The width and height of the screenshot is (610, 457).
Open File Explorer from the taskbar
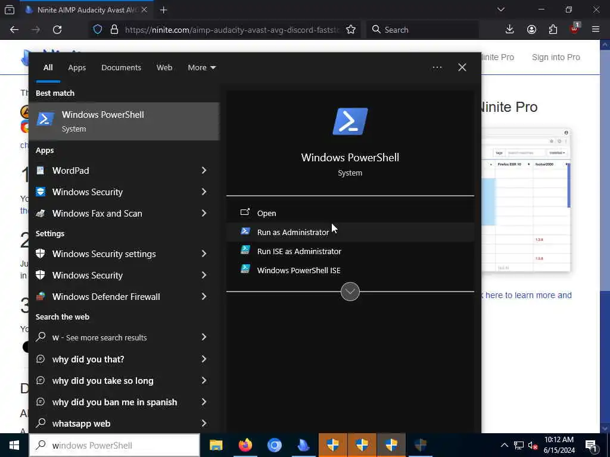pyautogui.click(x=216, y=445)
